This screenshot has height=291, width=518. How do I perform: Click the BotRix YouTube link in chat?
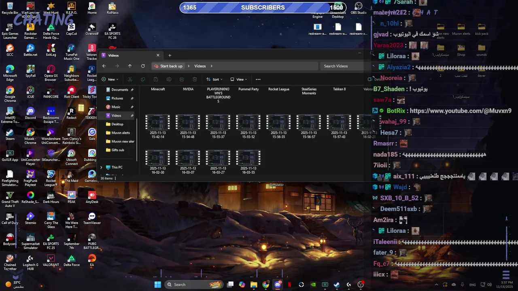click(x=461, y=111)
